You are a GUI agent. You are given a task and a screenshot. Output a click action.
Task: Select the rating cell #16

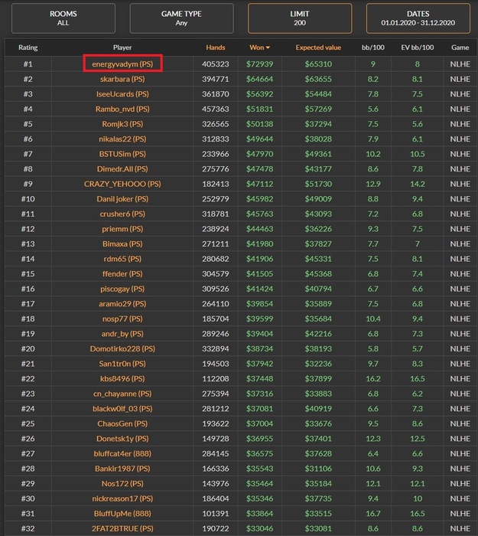28,289
